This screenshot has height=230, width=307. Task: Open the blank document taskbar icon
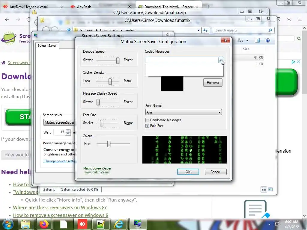click(x=64, y=224)
